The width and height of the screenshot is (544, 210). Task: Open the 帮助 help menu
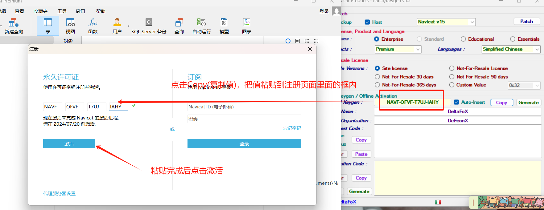tap(101, 11)
